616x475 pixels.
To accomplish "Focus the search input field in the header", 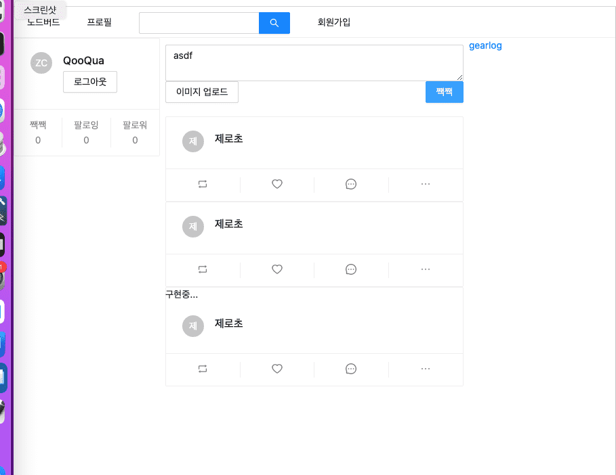I will pyautogui.click(x=199, y=23).
